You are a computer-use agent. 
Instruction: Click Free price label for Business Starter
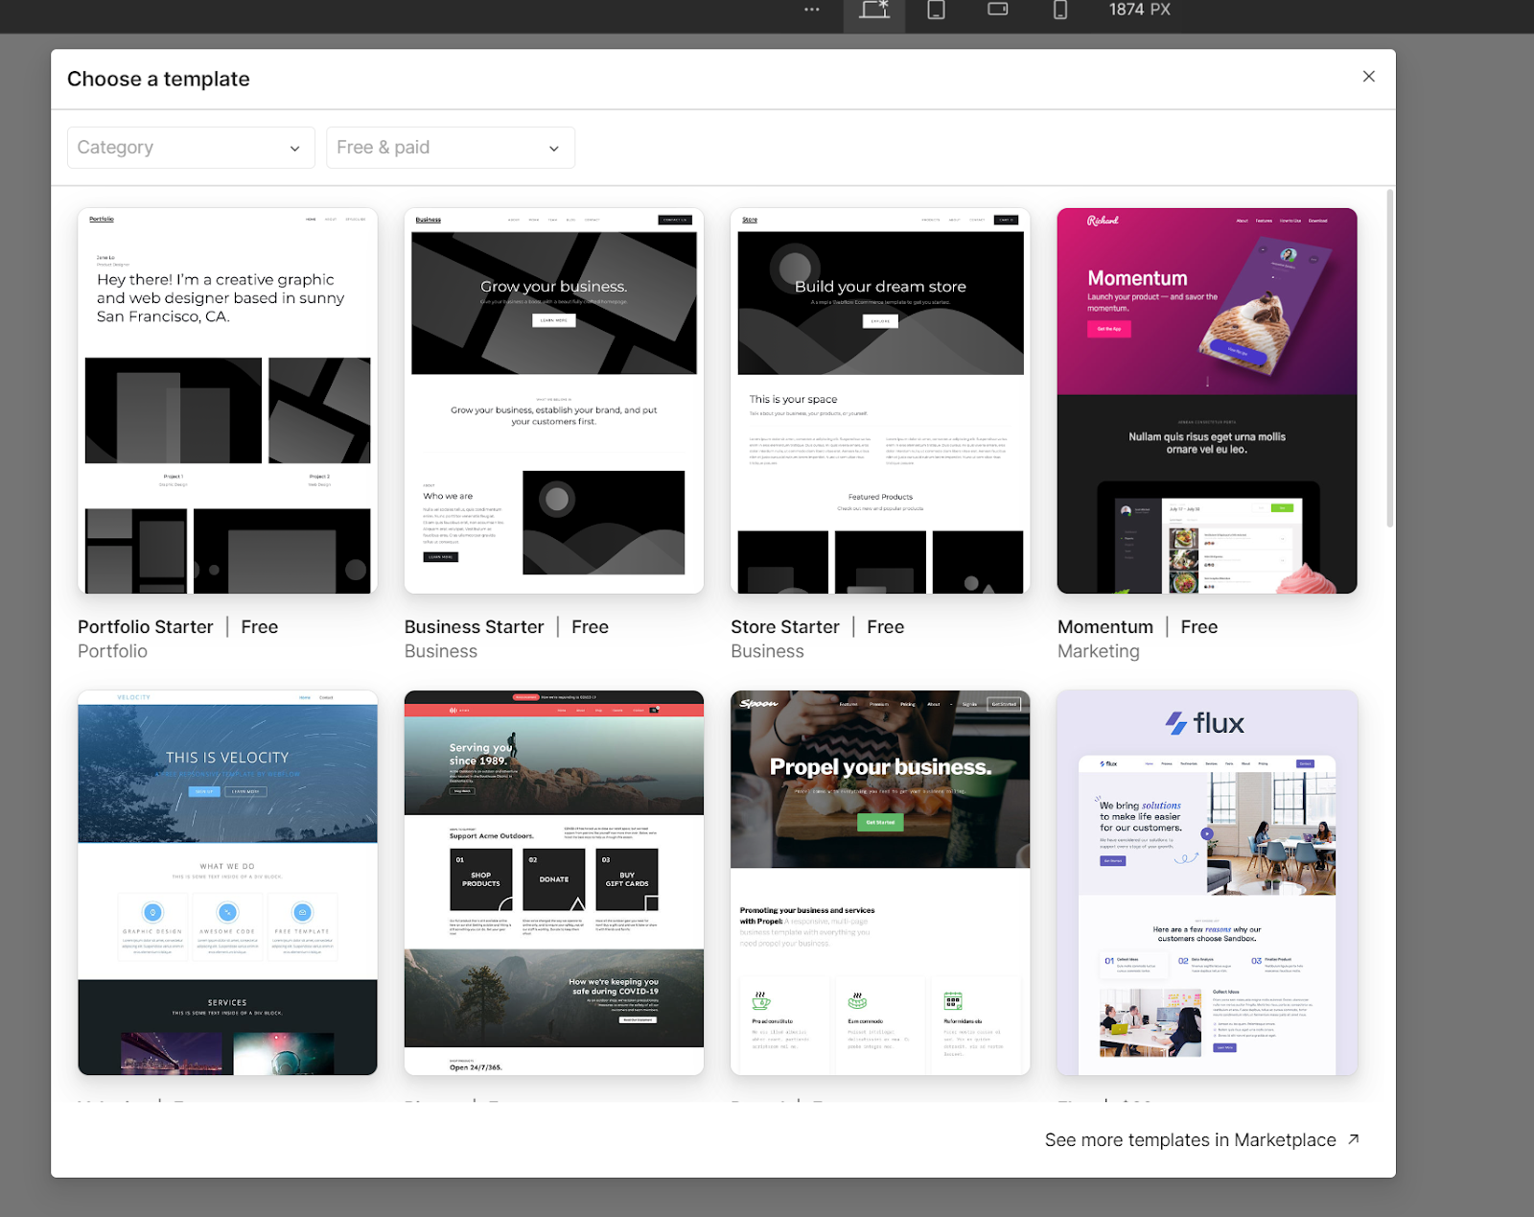click(x=591, y=627)
